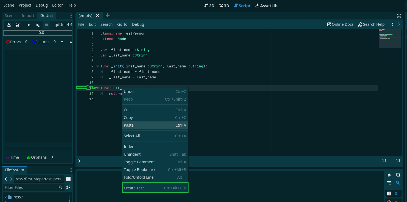Run tests with the GdUnit play button

point(29,25)
